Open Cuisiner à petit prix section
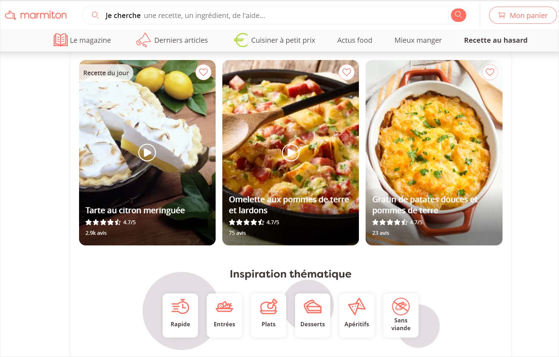 pyautogui.click(x=275, y=40)
